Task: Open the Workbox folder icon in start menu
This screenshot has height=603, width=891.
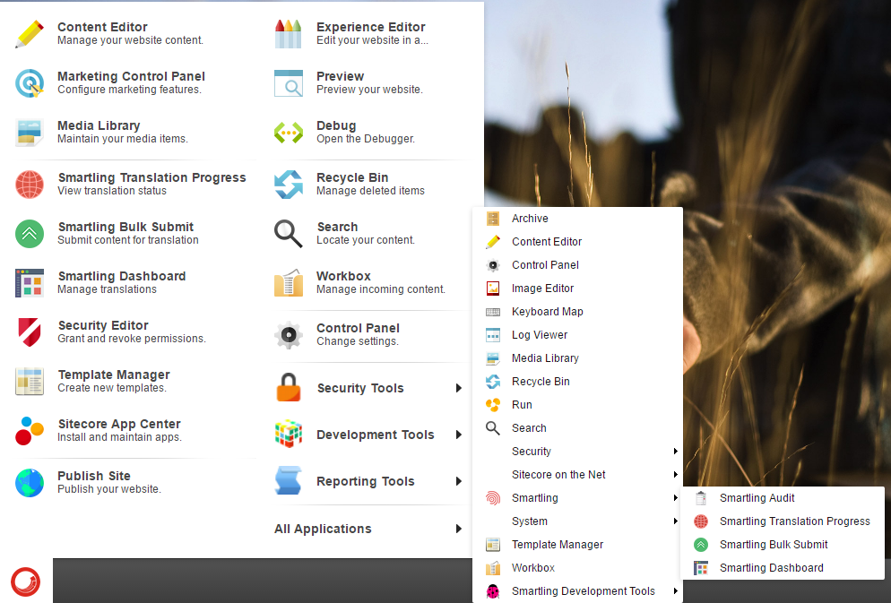Action: coord(288,283)
